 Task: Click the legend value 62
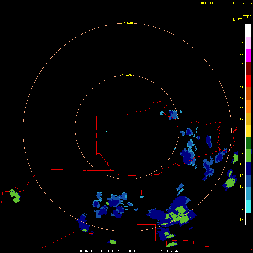pyautogui.click(x=241, y=42)
